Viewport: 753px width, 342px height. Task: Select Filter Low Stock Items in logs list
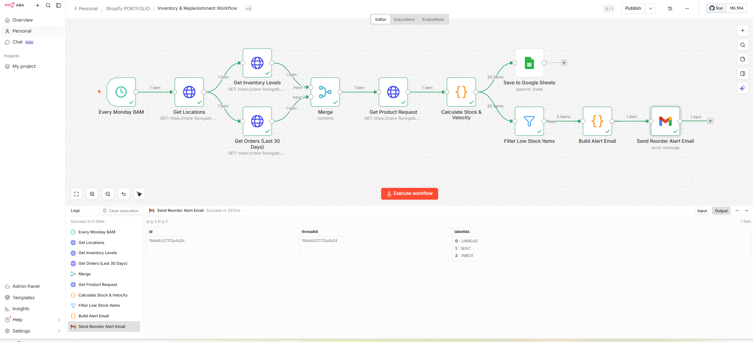point(104,306)
